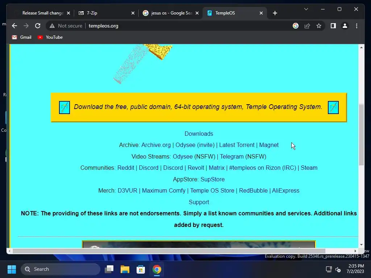This screenshot has width=371, height=278.
Task: Open the second Discord link
Action: coord(173,168)
